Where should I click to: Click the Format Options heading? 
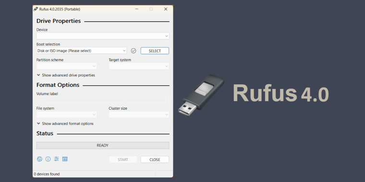[58, 85]
